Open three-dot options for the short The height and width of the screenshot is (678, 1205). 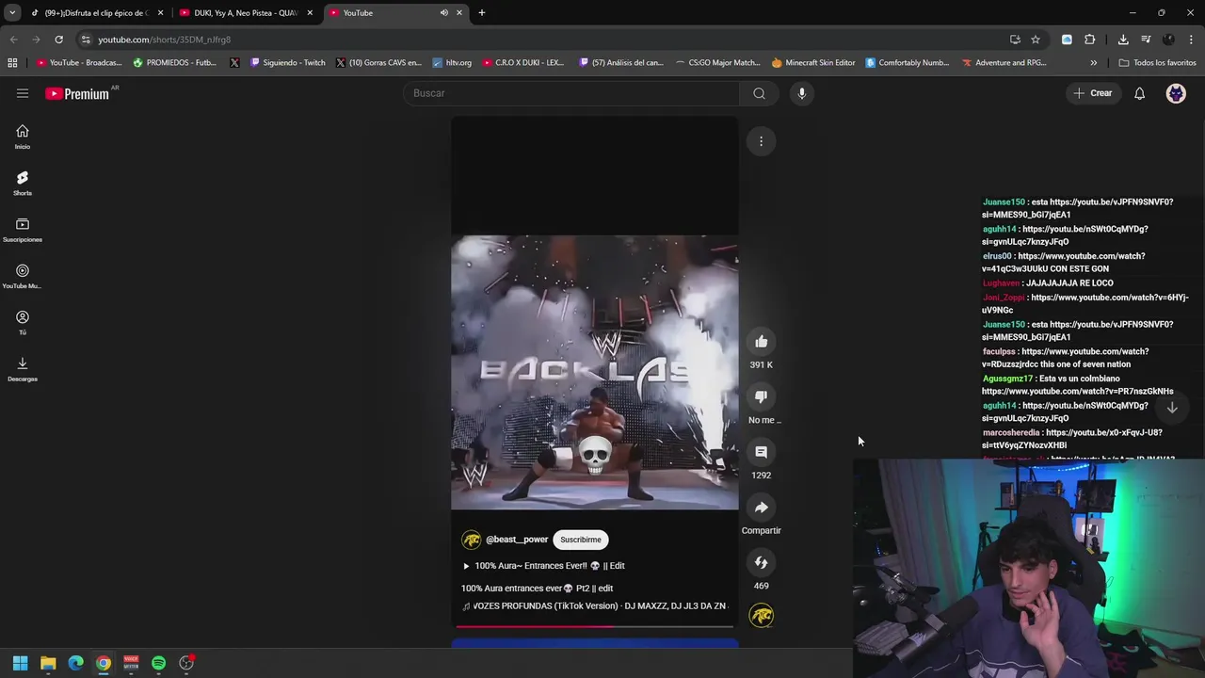point(761,141)
